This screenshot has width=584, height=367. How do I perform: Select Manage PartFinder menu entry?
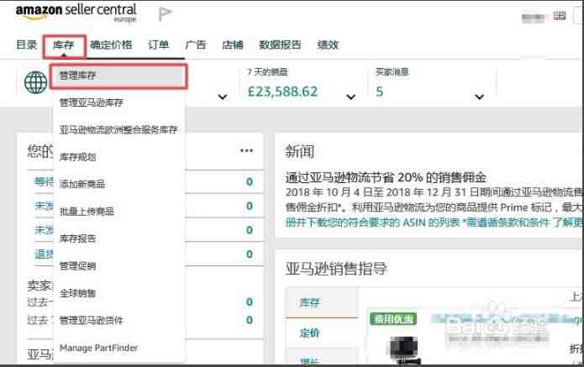click(98, 348)
